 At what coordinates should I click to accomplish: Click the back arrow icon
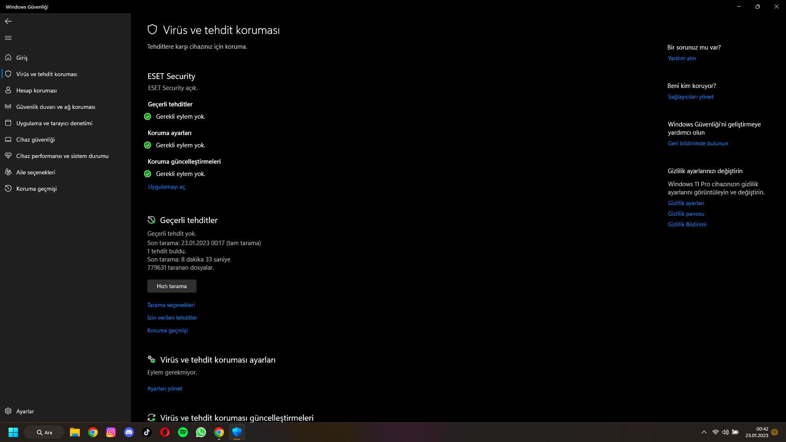coord(8,21)
